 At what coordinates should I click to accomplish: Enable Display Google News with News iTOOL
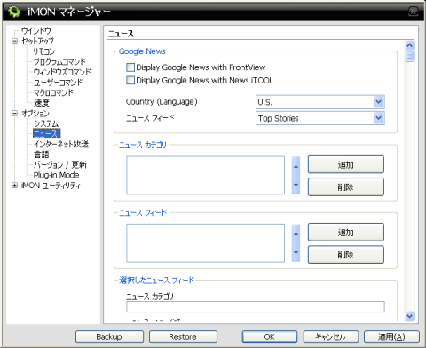click(130, 80)
